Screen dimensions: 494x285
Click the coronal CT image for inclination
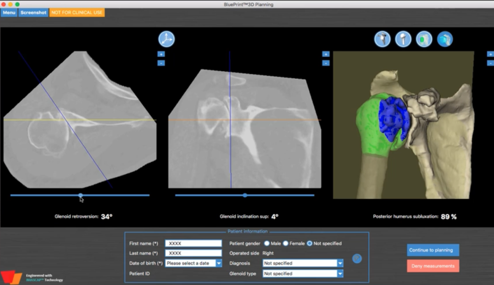point(245,129)
